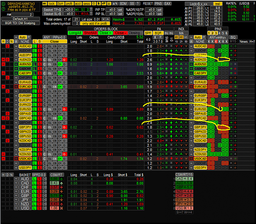Click the green C+ icon in the CADJPY row
256x224 pixels.
[x=60, y=73]
